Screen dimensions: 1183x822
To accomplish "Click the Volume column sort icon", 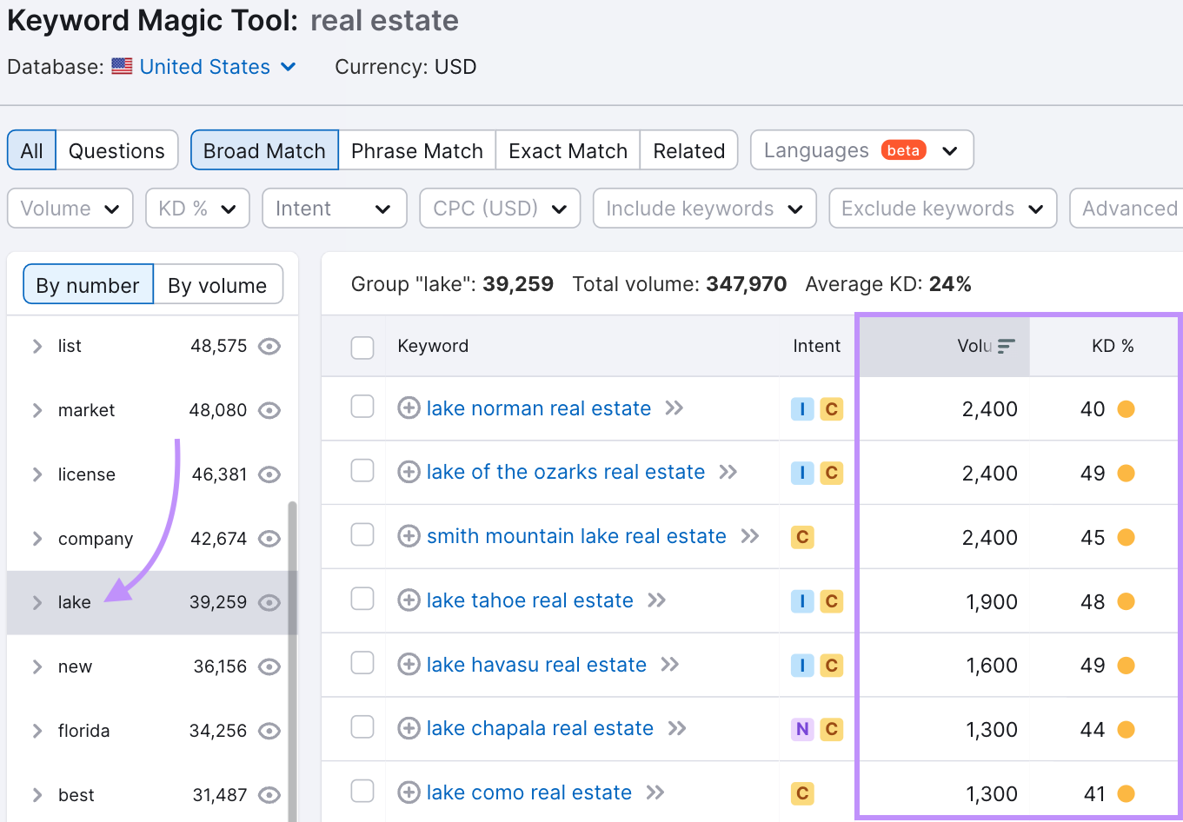I will pos(1006,346).
